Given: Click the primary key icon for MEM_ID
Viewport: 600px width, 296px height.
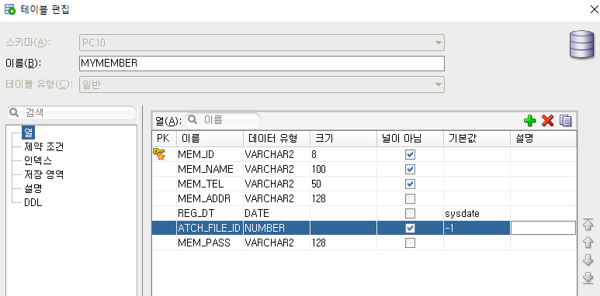Looking at the screenshot, I should click(x=159, y=154).
